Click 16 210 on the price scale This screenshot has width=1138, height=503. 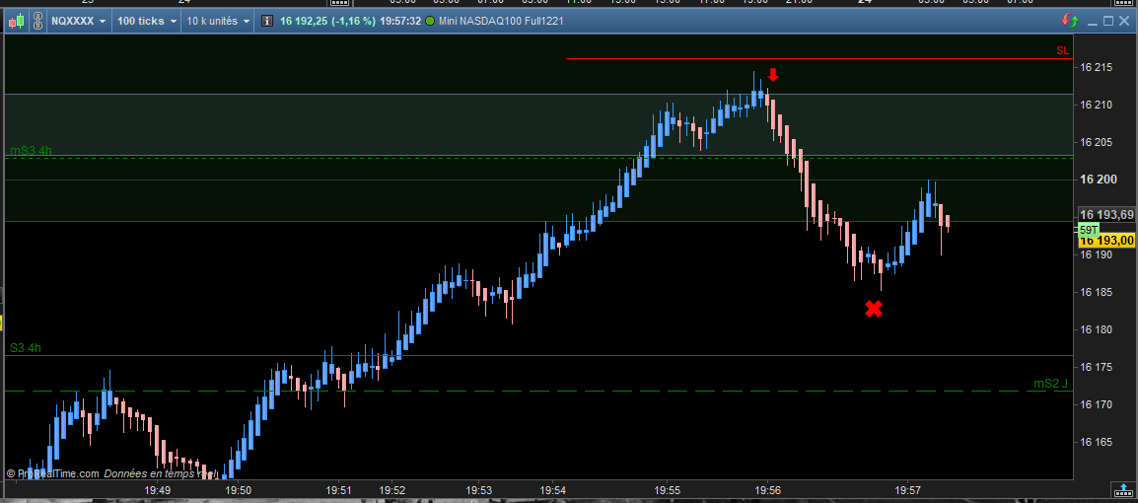1096,106
